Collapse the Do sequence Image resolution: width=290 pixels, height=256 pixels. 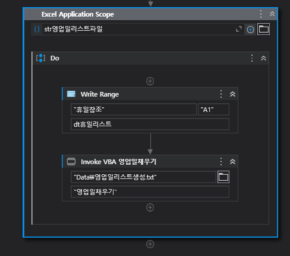(x=263, y=58)
